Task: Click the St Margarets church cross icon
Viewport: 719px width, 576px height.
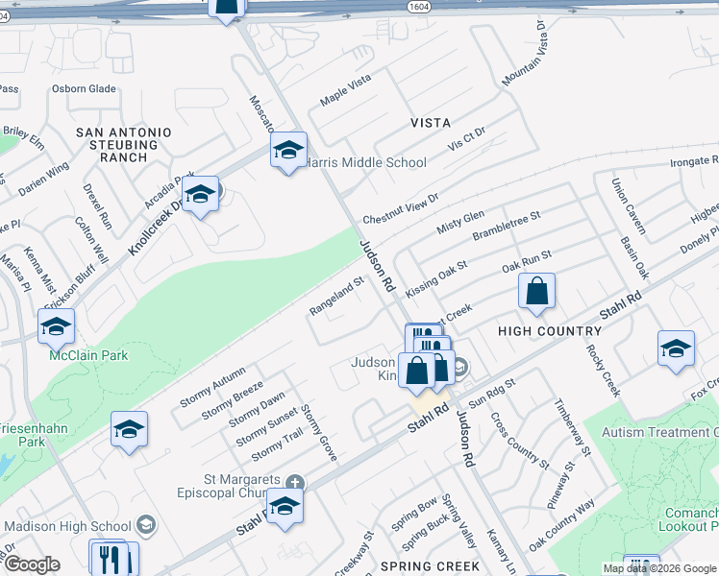Action: pos(294,483)
